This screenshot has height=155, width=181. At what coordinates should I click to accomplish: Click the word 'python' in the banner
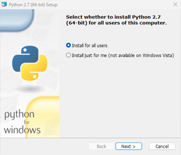pyautogui.click(x=19, y=115)
